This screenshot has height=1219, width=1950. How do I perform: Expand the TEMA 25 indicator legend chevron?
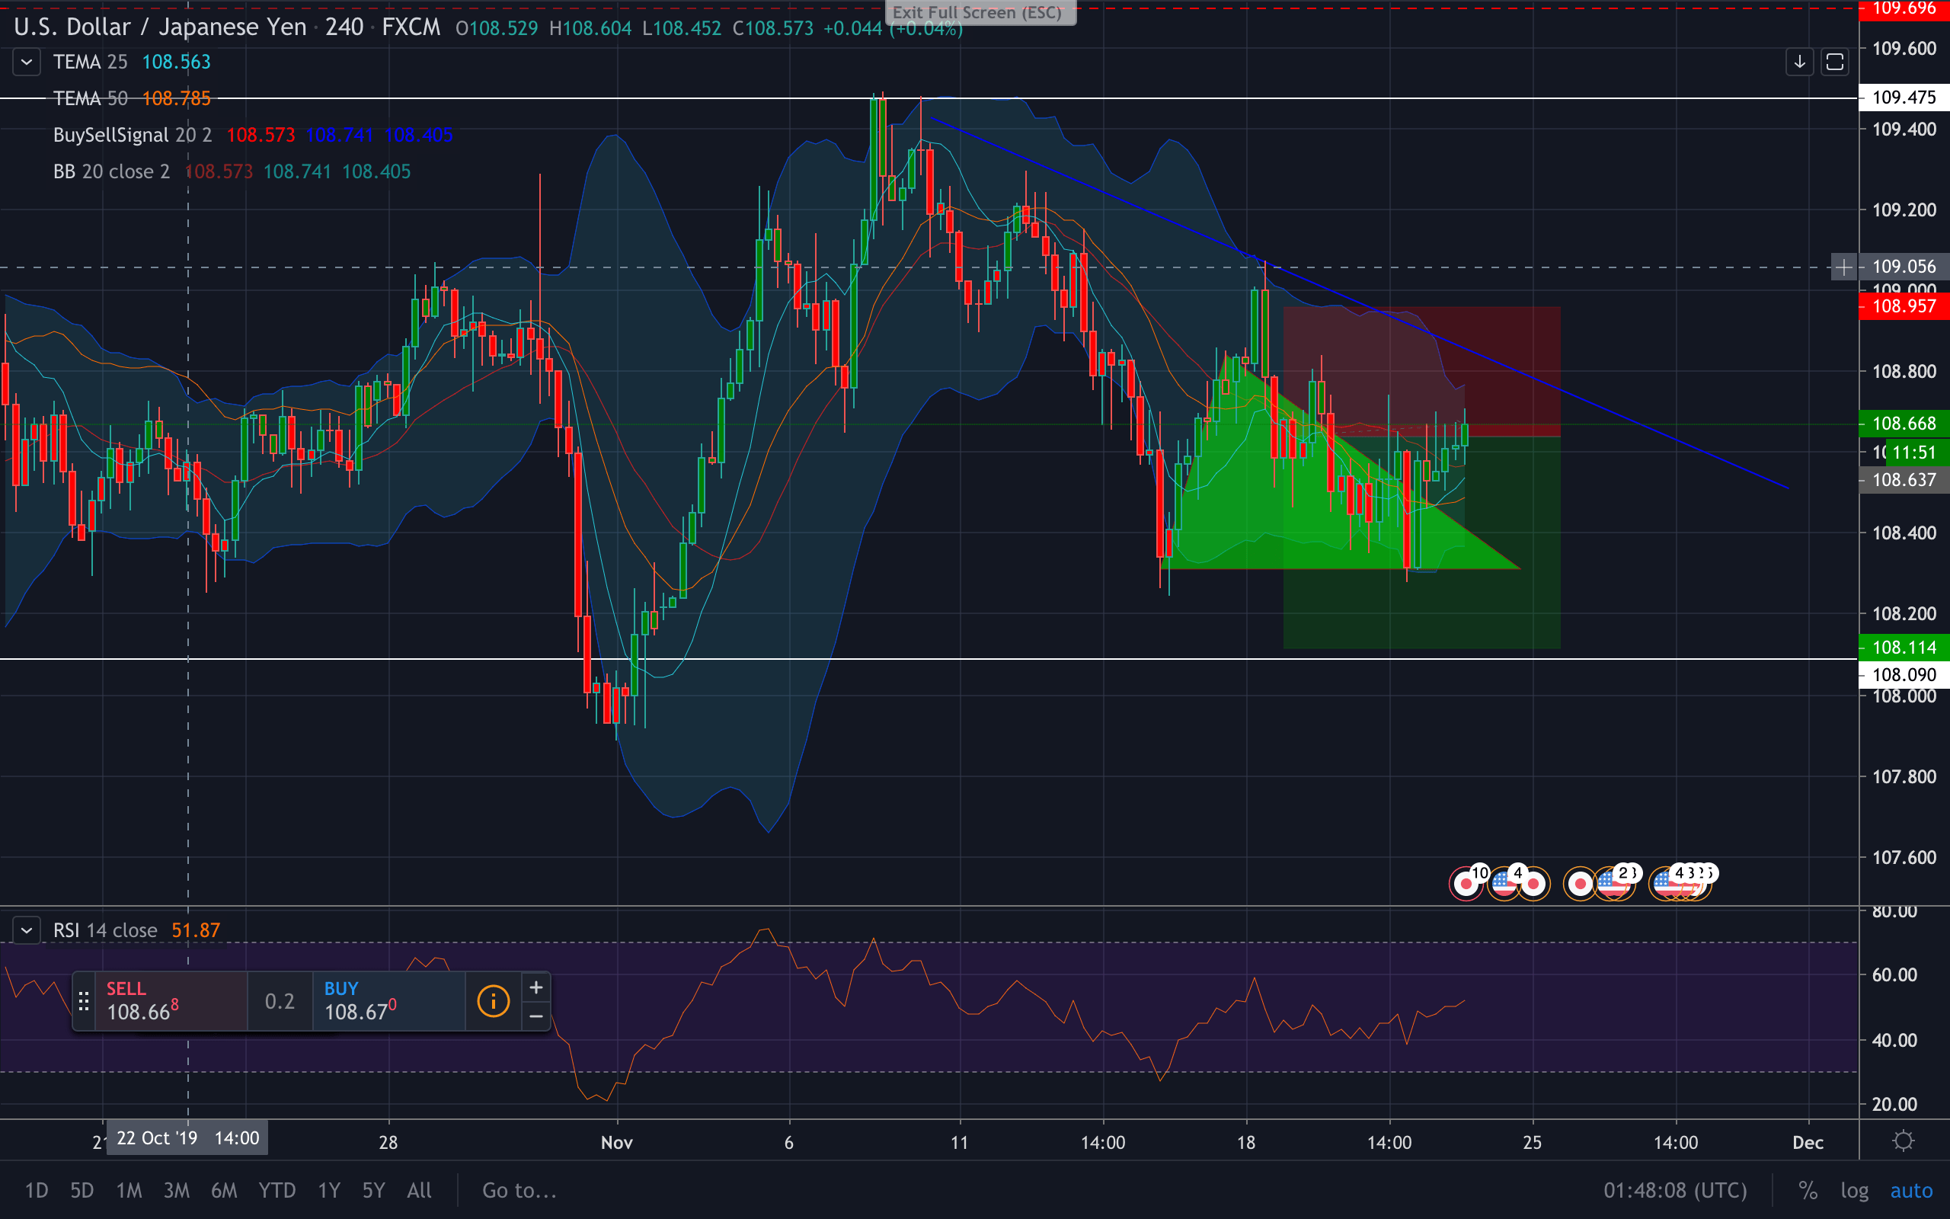(27, 61)
